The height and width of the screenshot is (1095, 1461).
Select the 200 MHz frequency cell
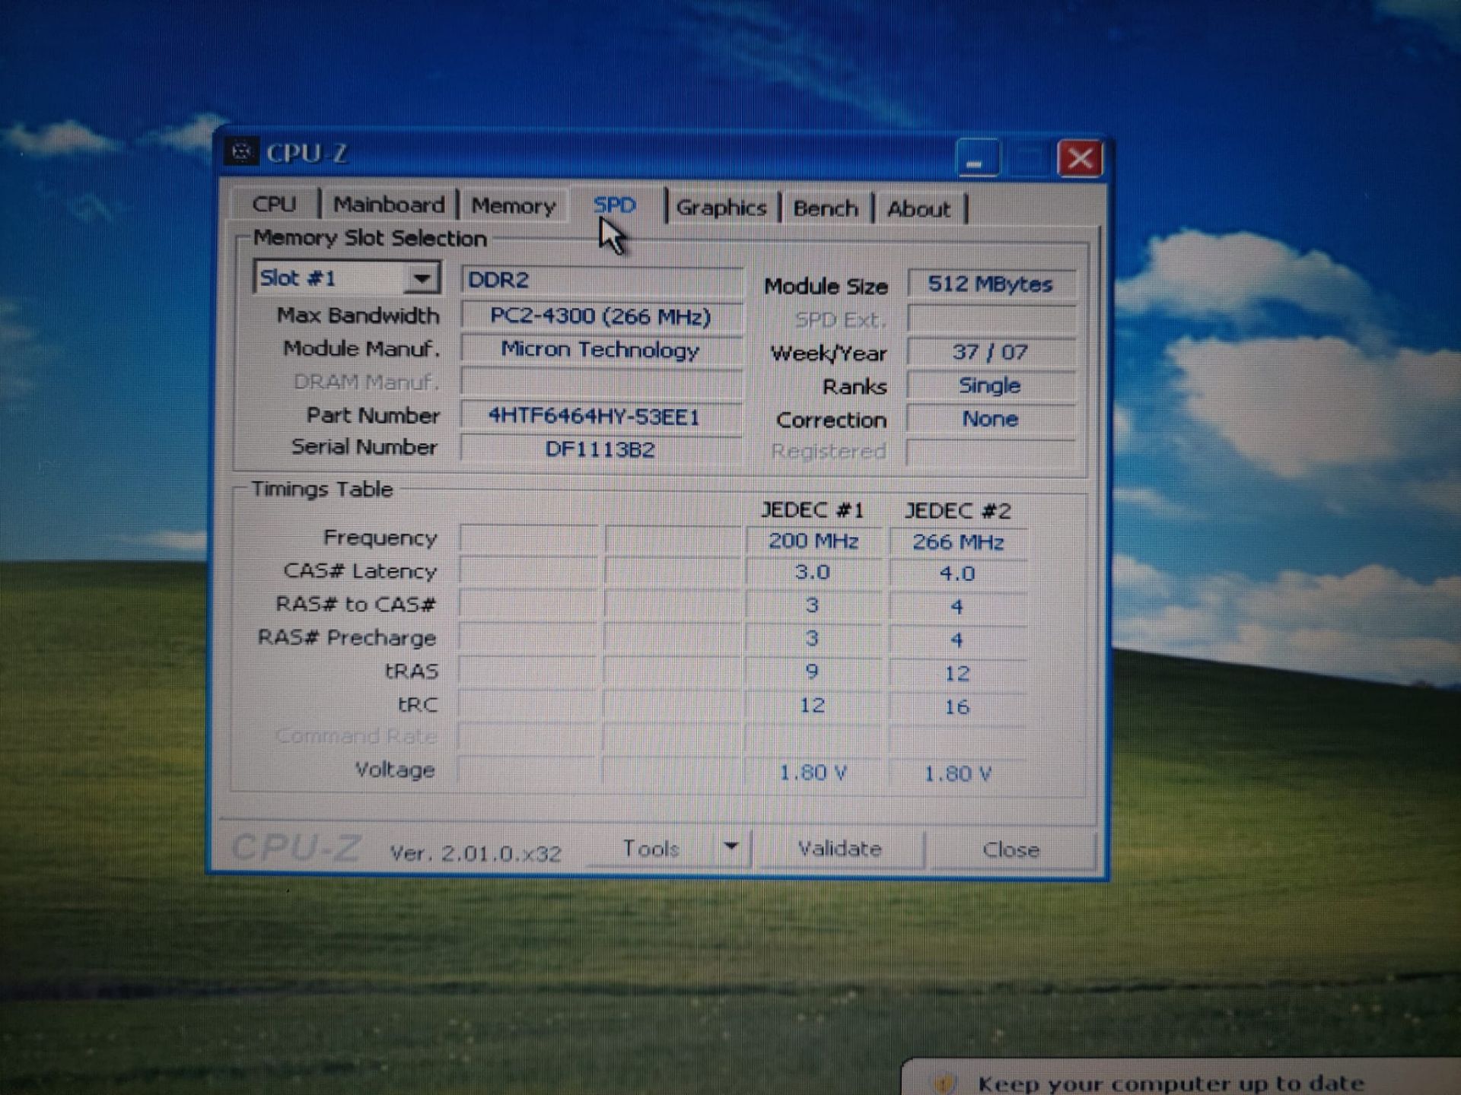coord(813,541)
